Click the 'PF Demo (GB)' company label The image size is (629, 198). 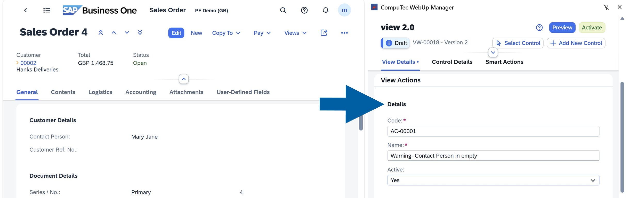click(x=211, y=11)
